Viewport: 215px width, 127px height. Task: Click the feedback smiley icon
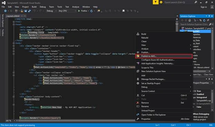pos(161,2)
